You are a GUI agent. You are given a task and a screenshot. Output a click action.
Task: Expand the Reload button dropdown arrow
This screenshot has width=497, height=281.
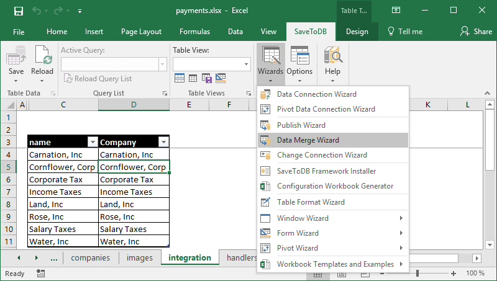42,81
